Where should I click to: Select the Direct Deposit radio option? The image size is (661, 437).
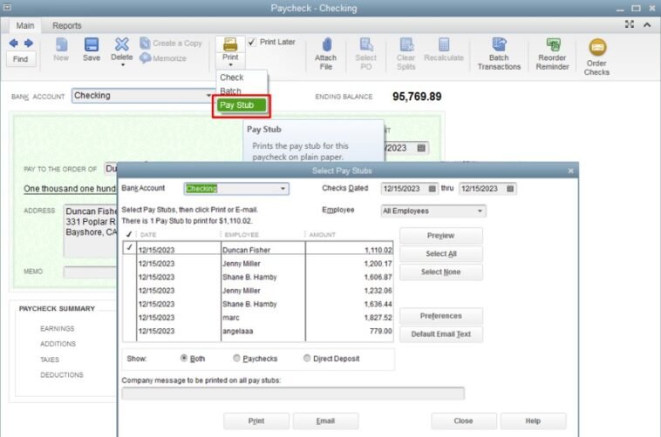tap(307, 359)
